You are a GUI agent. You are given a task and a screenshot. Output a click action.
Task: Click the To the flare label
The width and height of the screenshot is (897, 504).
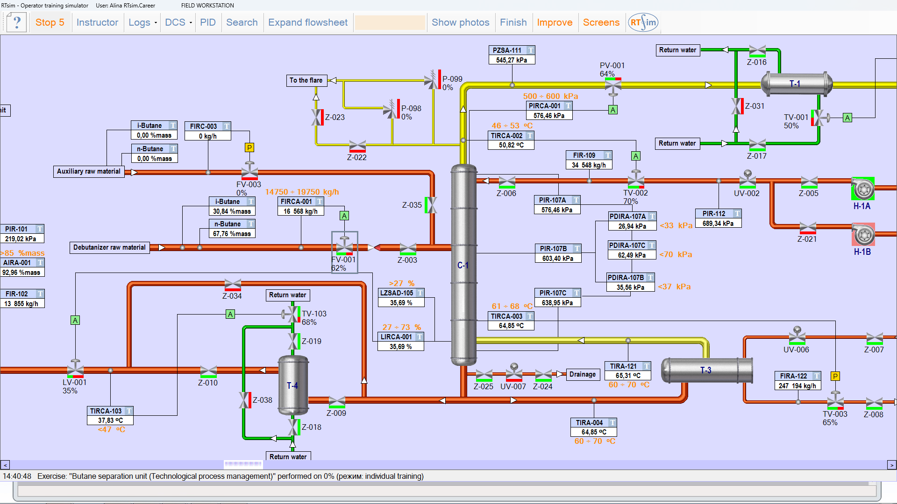click(306, 80)
